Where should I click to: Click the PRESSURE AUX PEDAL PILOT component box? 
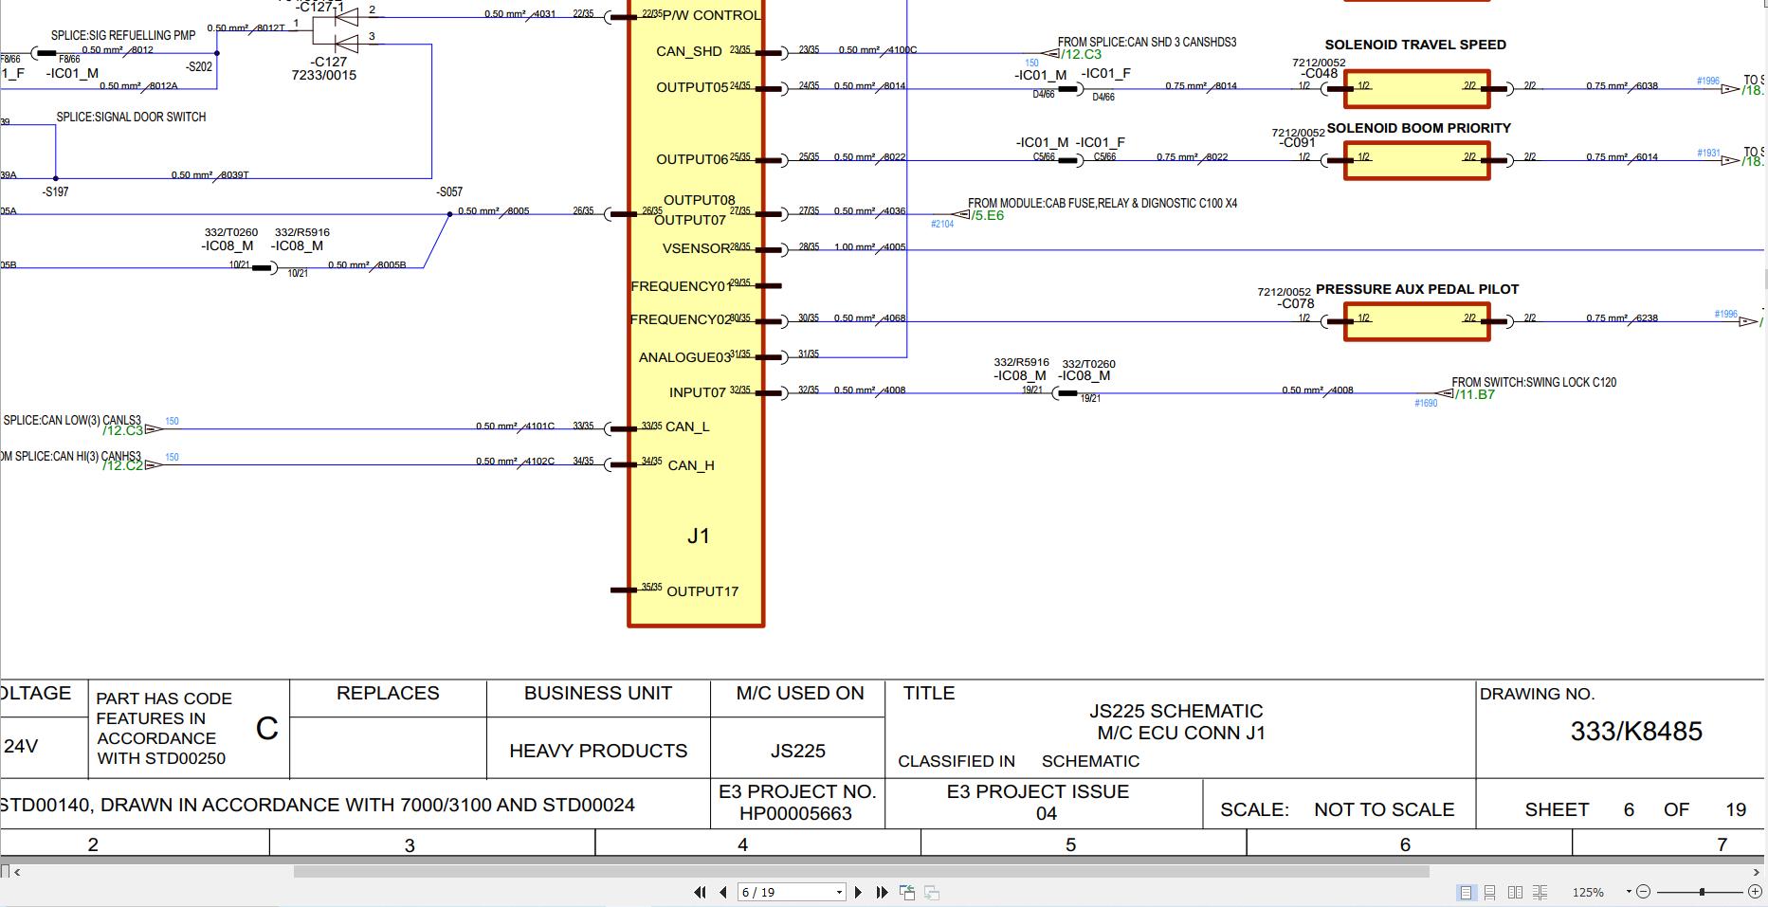1417,321
